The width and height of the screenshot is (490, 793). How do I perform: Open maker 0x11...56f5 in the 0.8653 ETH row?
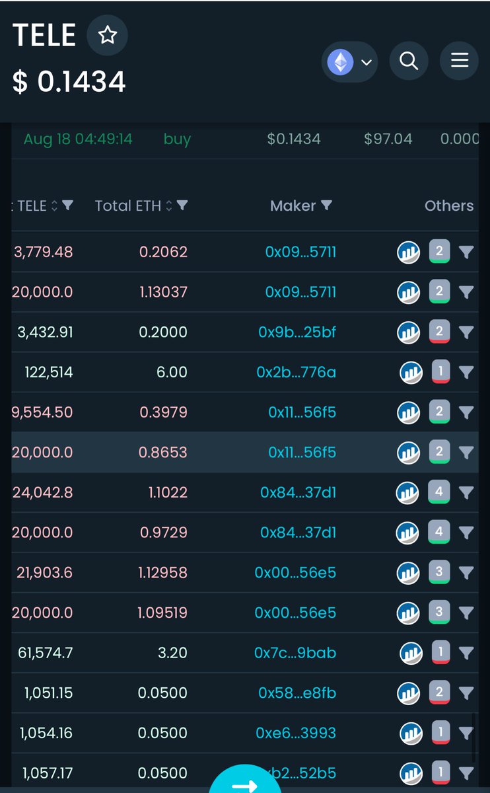[302, 452]
